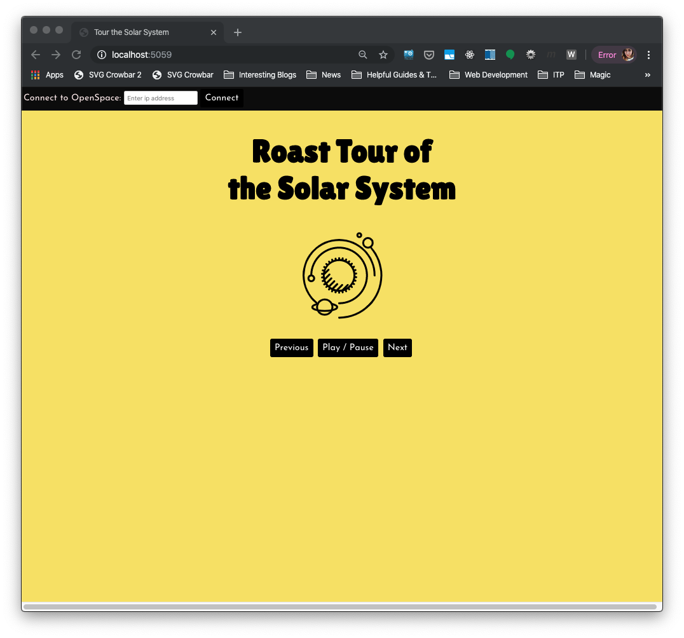This screenshot has height=638, width=684.
Task: Expand the ITP bookmark folder
Action: 551,75
